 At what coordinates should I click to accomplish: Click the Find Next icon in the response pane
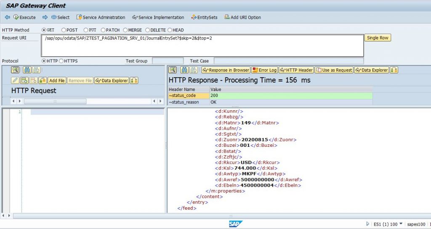[x=194, y=70]
